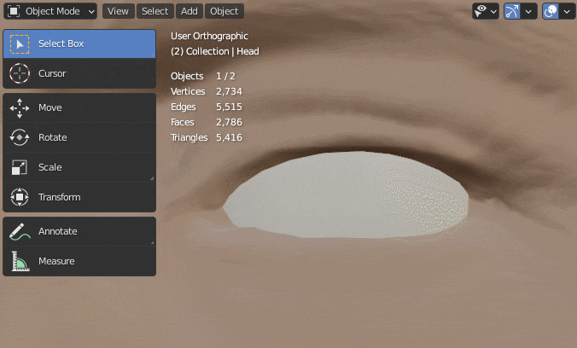577x348 pixels.
Task: Pick the Rotate tool
Action: (x=79, y=137)
